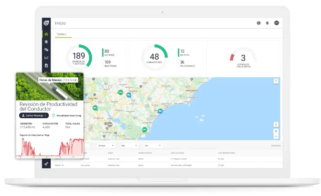Click the help question mark icon
Image resolution: width=321 pixels, height=196 pixels.
(x=258, y=23)
